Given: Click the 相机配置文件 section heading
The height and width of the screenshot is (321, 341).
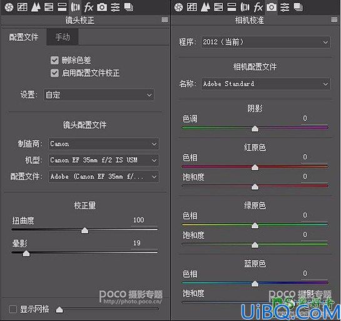Looking at the screenshot, I should [255, 66].
